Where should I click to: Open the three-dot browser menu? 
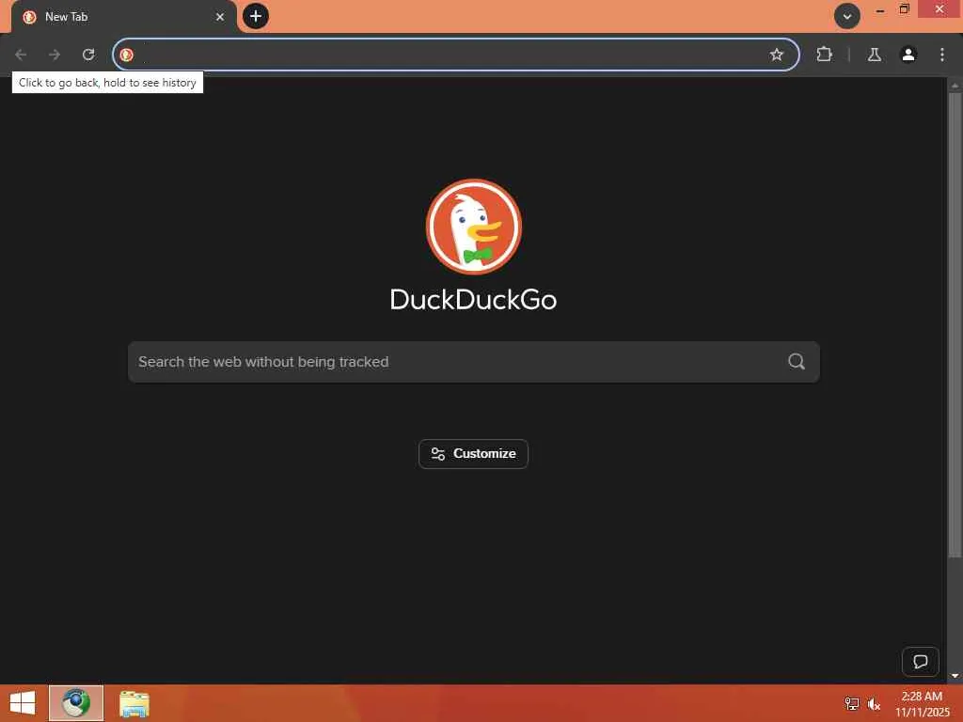[x=942, y=55]
